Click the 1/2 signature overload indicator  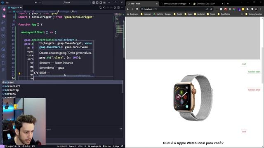[36, 73]
